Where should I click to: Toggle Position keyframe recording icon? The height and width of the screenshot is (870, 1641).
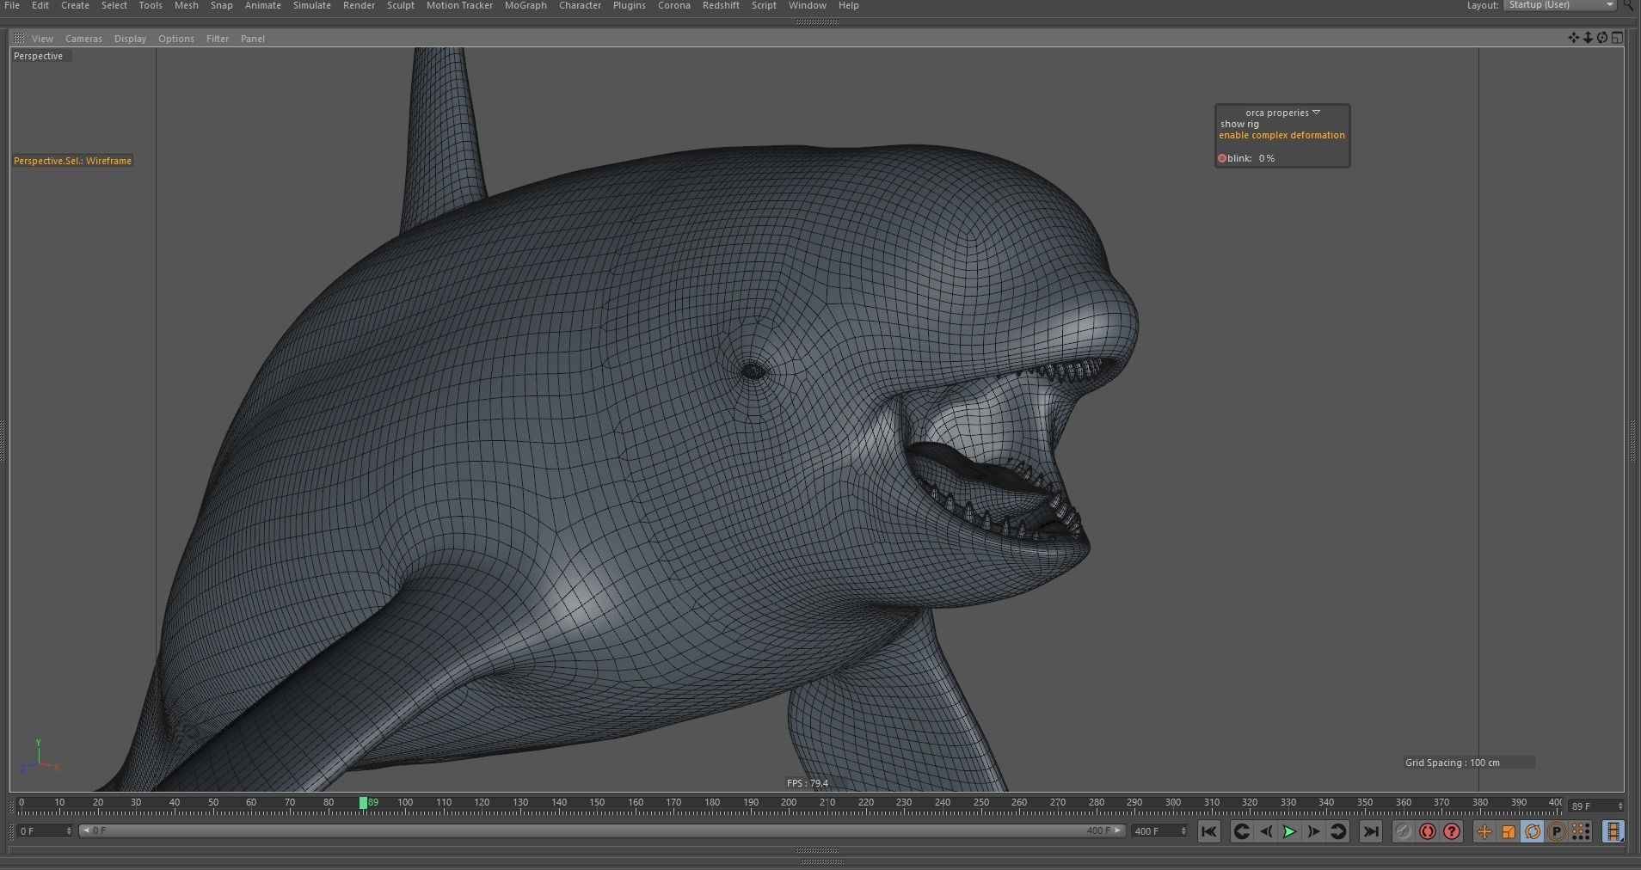[1484, 831]
